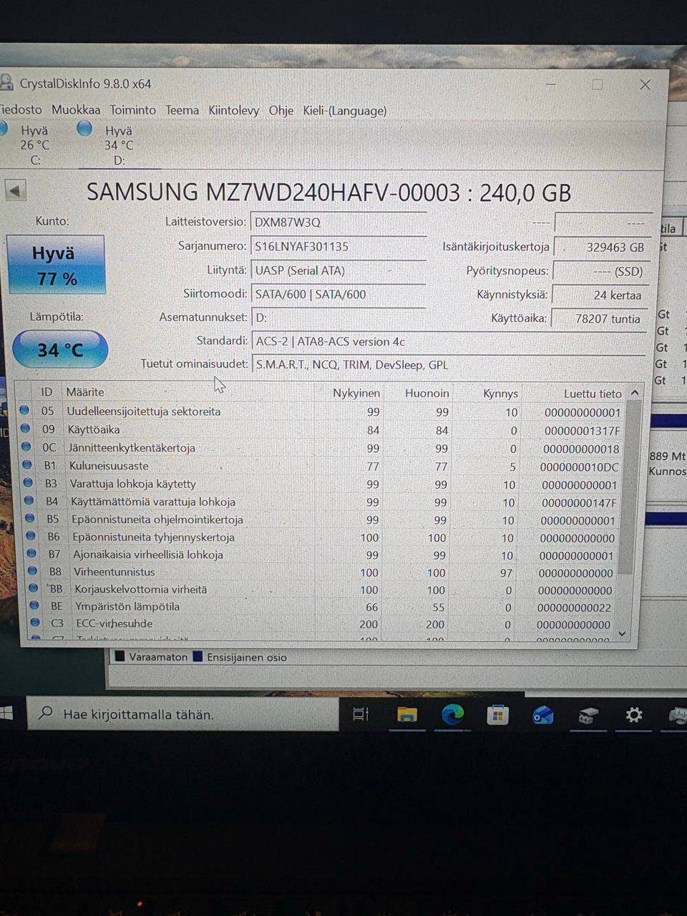Click the status dot for attribute BB
687x916 pixels.
click(33, 588)
